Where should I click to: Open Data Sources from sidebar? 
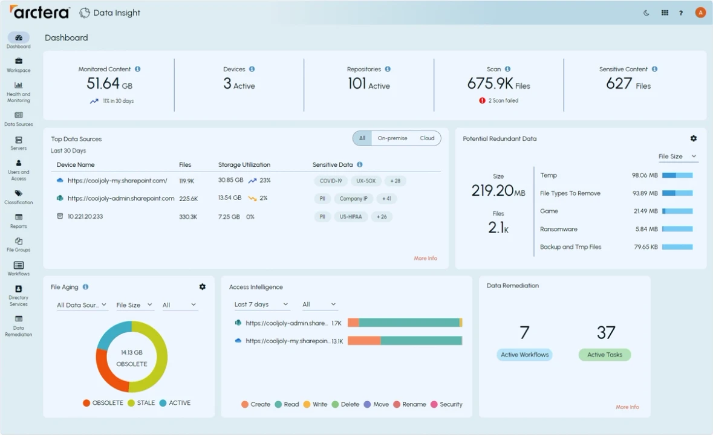(18, 119)
